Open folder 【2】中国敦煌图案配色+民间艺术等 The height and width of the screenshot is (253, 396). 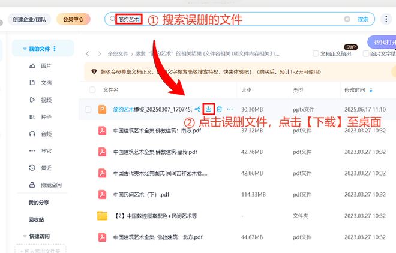(155, 216)
